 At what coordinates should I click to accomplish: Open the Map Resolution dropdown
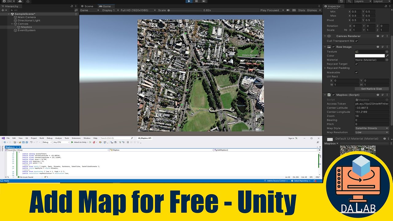click(x=372, y=132)
